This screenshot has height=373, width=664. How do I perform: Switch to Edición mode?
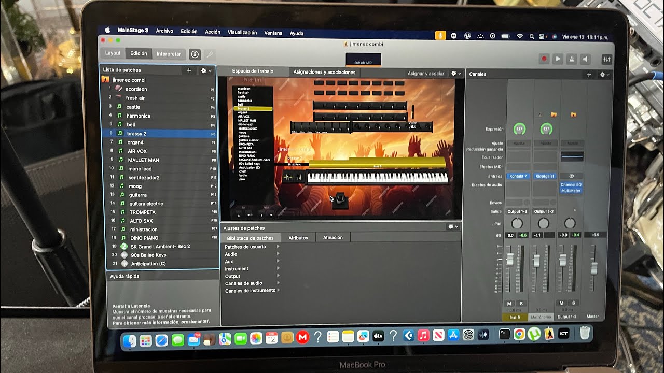[x=139, y=53]
